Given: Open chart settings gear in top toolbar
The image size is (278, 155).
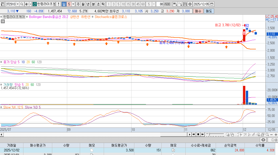Looking at the screenshot, I should pyautogui.click(x=190, y=4).
